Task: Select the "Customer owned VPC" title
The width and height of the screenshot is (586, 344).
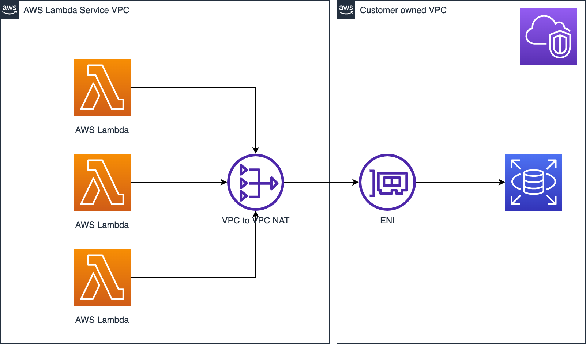Action: pos(403,10)
